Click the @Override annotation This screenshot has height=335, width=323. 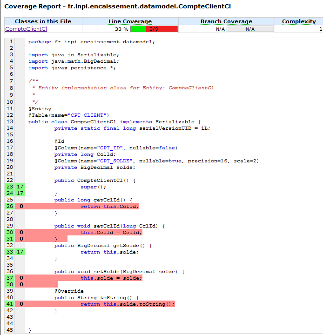pyautogui.click(x=69, y=291)
